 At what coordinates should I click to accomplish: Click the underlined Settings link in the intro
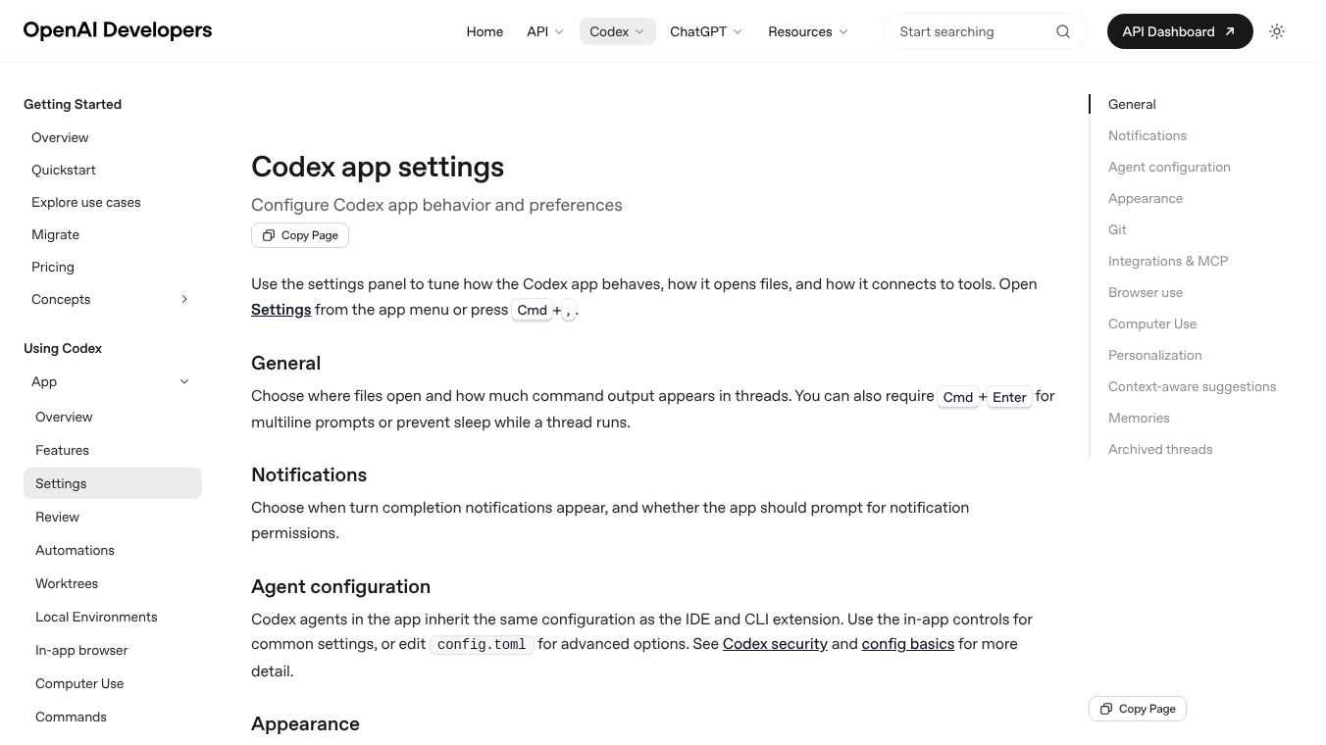280,310
